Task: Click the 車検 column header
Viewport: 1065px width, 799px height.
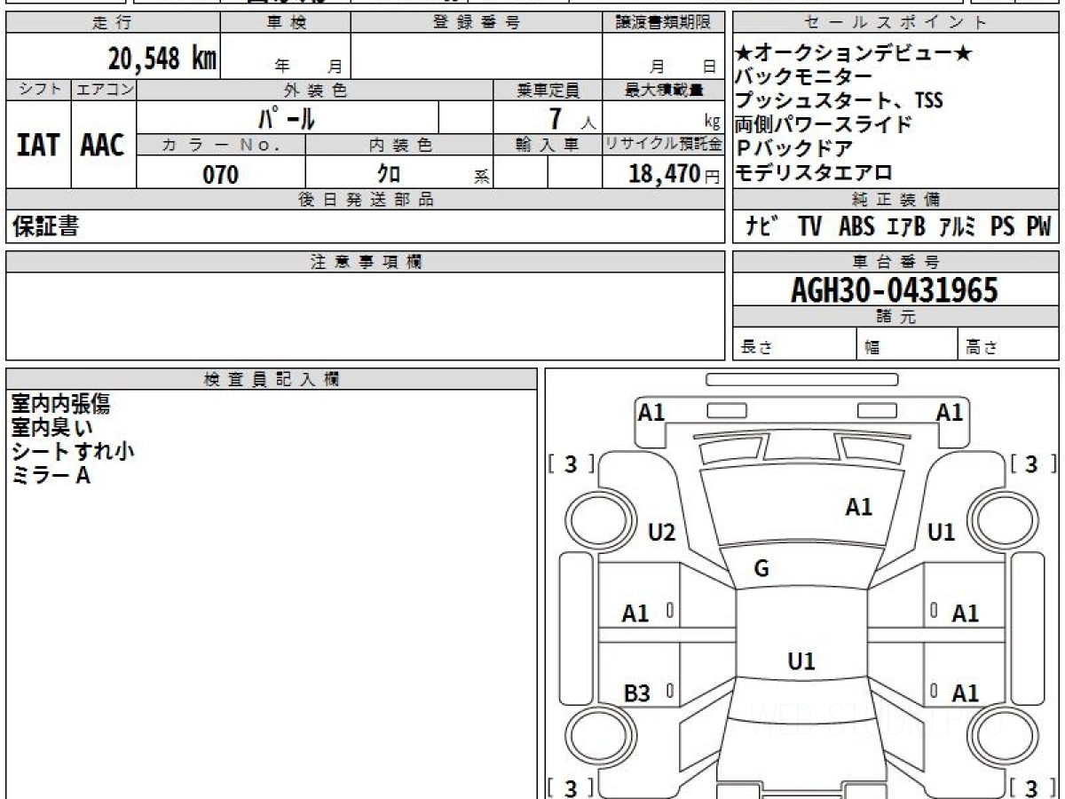Action: (286, 23)
